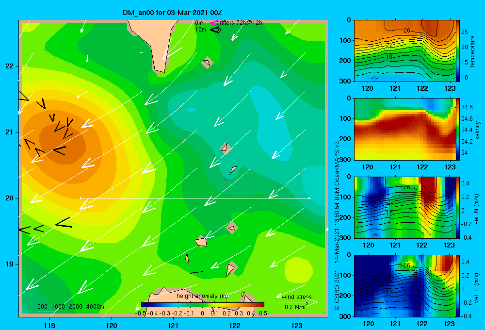Click the vertical "temperature" axis label
The height and width of the screenshot is (330, 485).
click(472, 51)
